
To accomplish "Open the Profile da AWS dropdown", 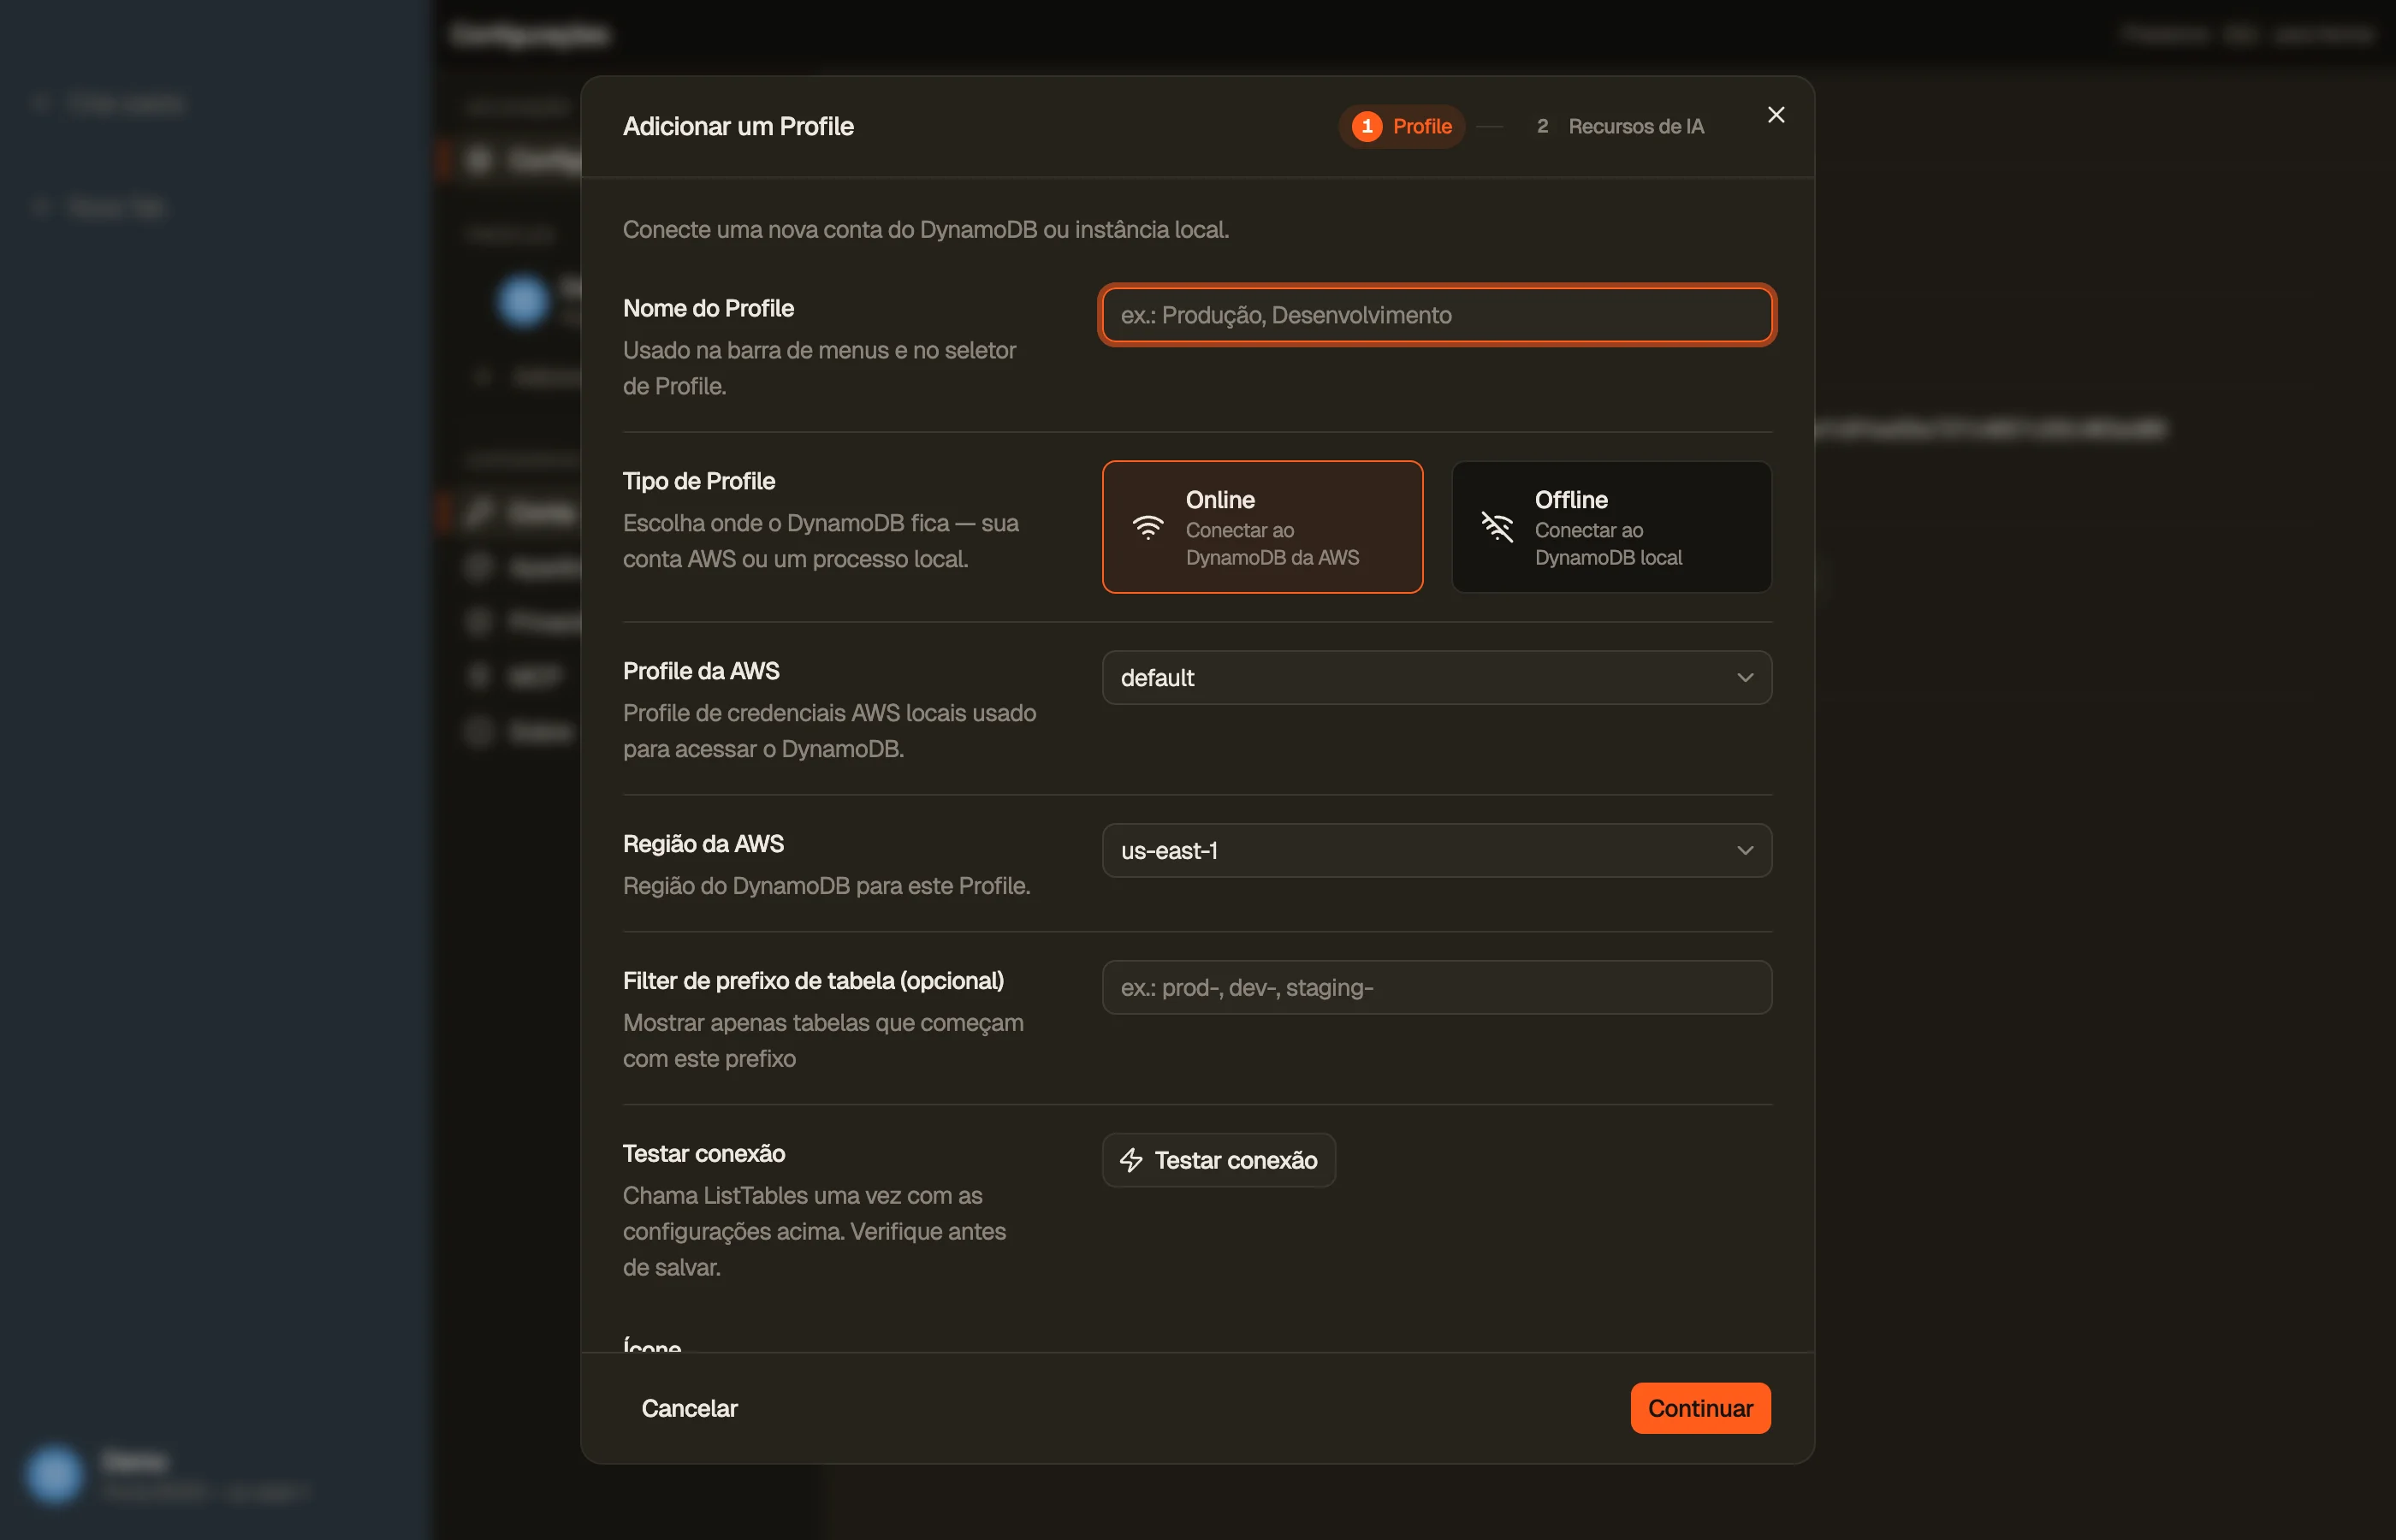I will 1436,678.
